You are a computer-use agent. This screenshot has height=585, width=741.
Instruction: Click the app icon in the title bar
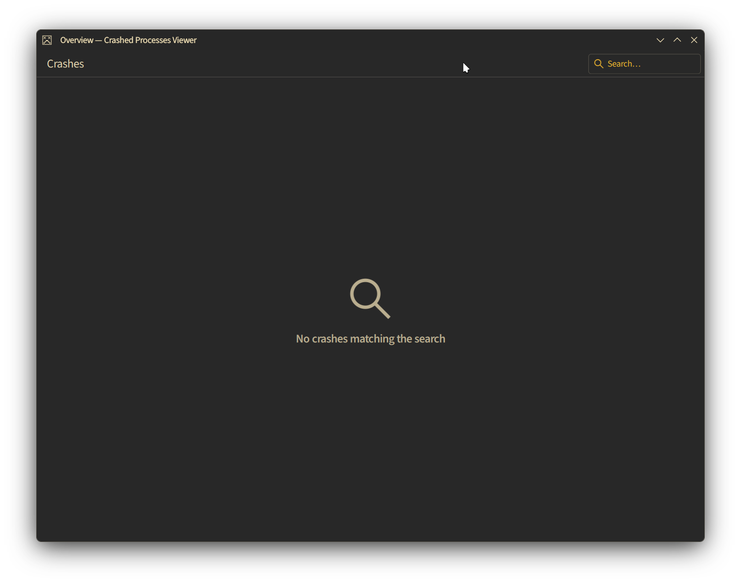pos(47,40)
